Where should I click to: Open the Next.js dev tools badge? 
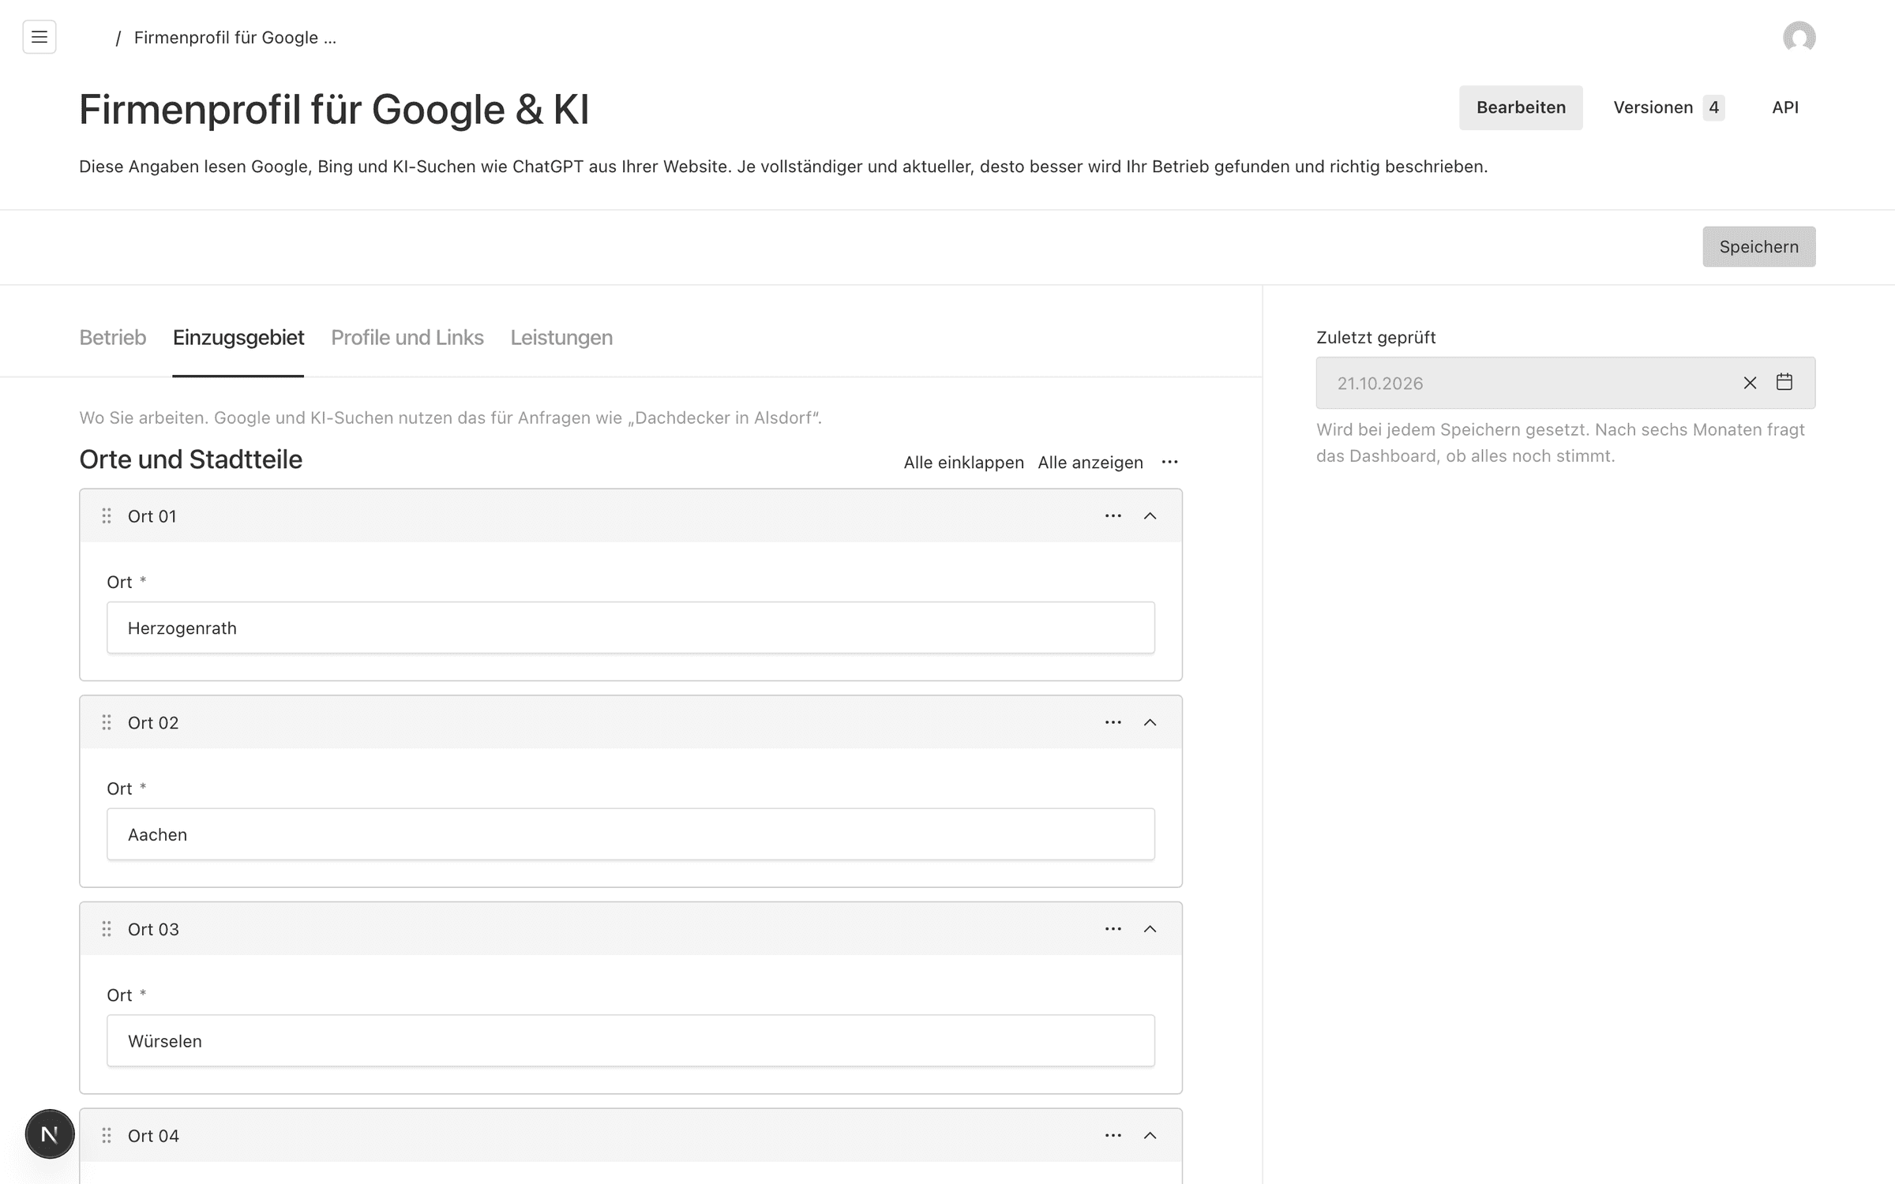(x=50, y=1134)
